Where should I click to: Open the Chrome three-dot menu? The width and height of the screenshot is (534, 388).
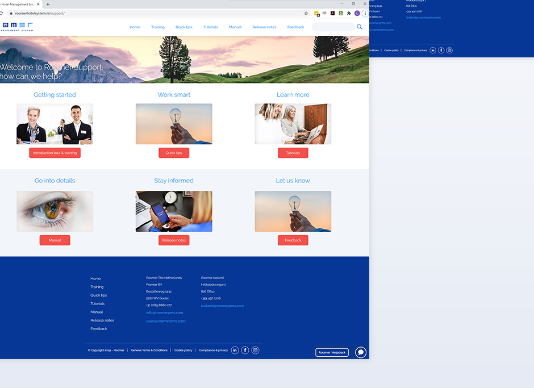(x=365, y=13)
